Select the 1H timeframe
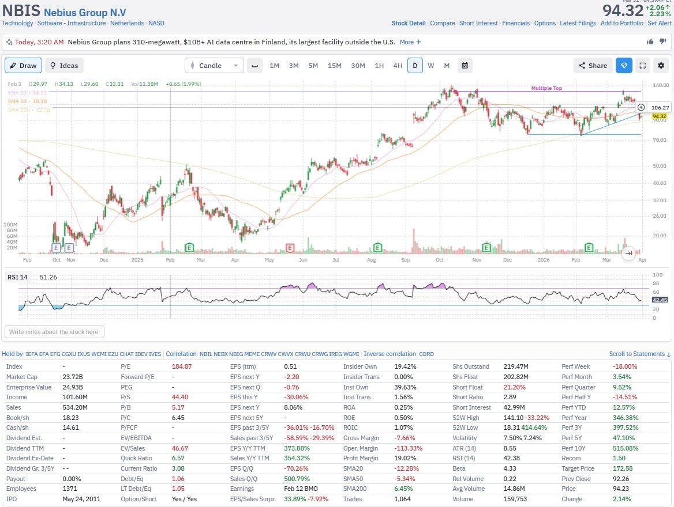Image resolution: width=674 pixels, height=507 pixels. (379, 66)
